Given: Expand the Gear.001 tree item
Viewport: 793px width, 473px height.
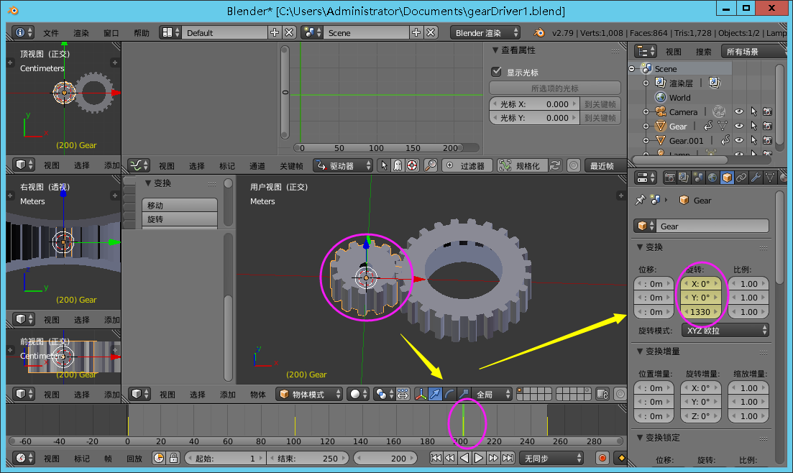Looking at the screenshot, I should tap(646, 141).
